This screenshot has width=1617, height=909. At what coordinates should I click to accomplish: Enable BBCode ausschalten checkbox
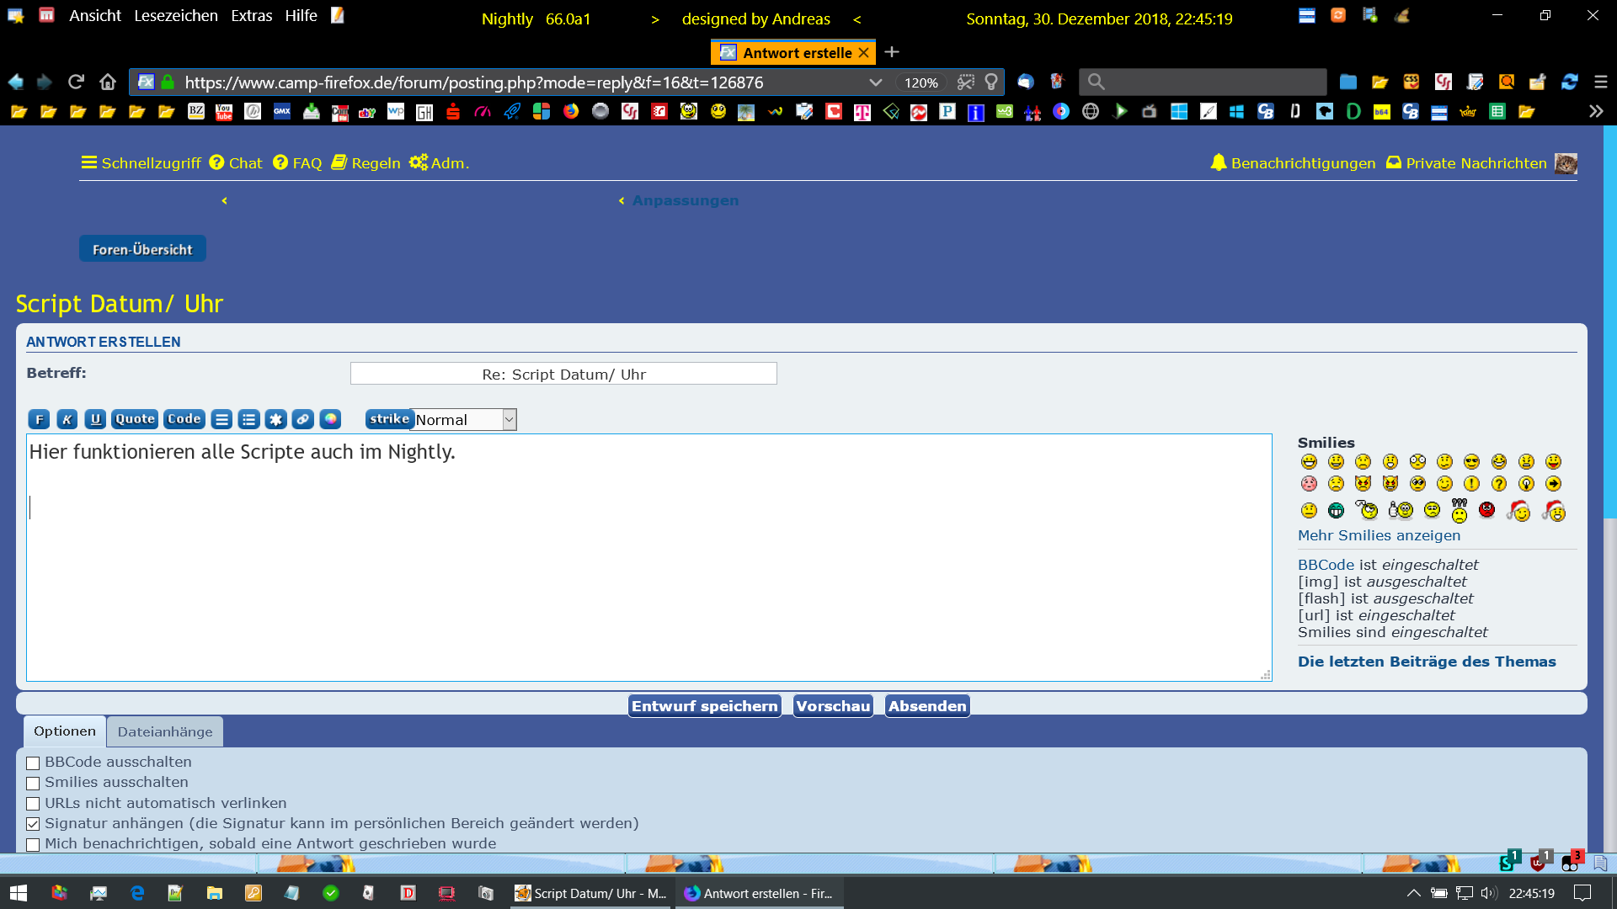point(33,763)
